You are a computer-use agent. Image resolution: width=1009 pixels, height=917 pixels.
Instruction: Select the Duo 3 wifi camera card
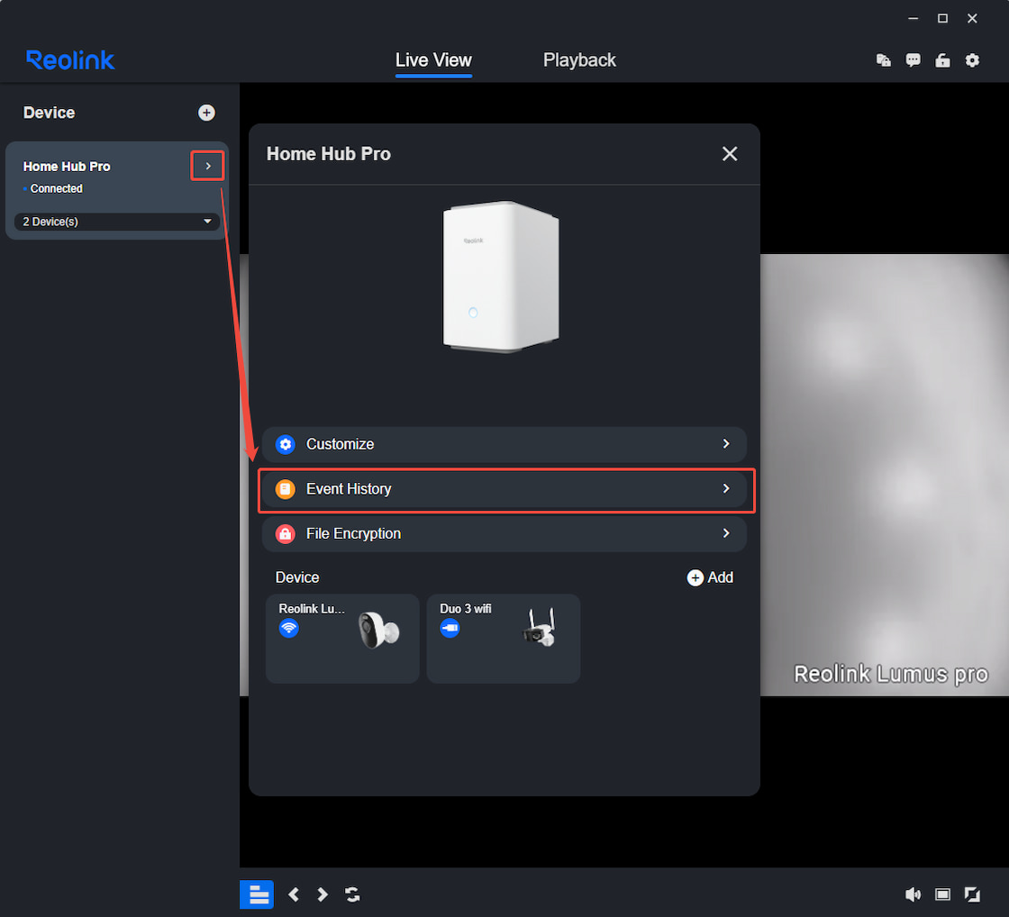click(504, 639)
